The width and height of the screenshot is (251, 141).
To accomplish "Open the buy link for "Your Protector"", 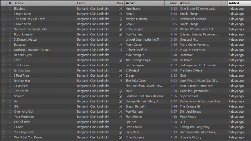I will click(x=120, y=117).
